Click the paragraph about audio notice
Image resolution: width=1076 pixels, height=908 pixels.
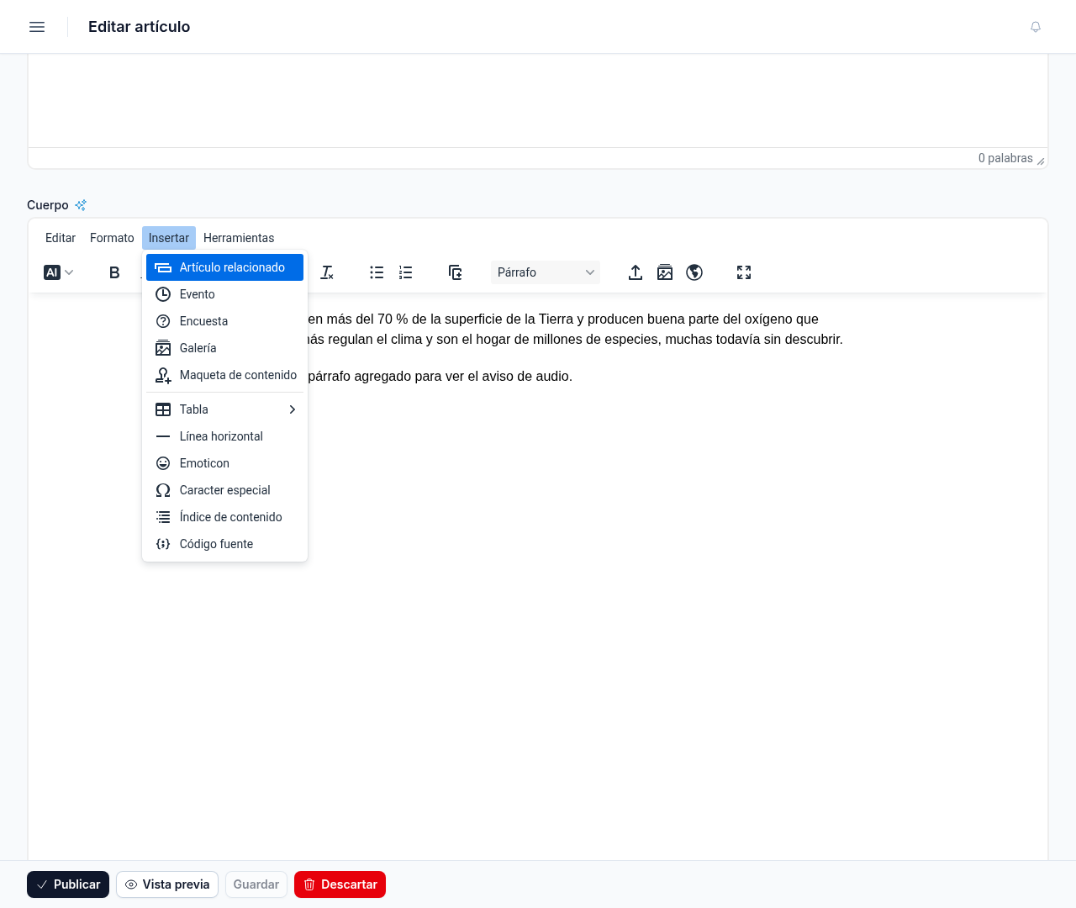[x=440, y=376]
